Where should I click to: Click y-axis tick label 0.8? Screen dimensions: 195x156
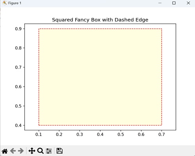click(x=18, y=48)
